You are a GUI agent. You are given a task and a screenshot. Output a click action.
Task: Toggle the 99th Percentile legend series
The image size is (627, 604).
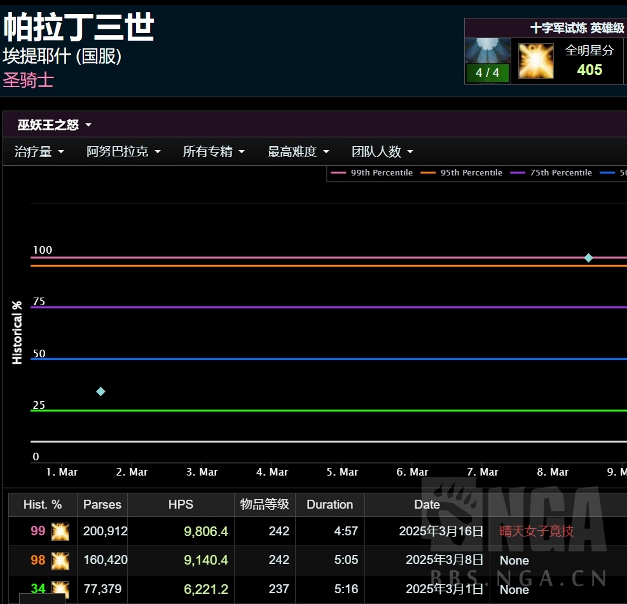click(373, 173)
